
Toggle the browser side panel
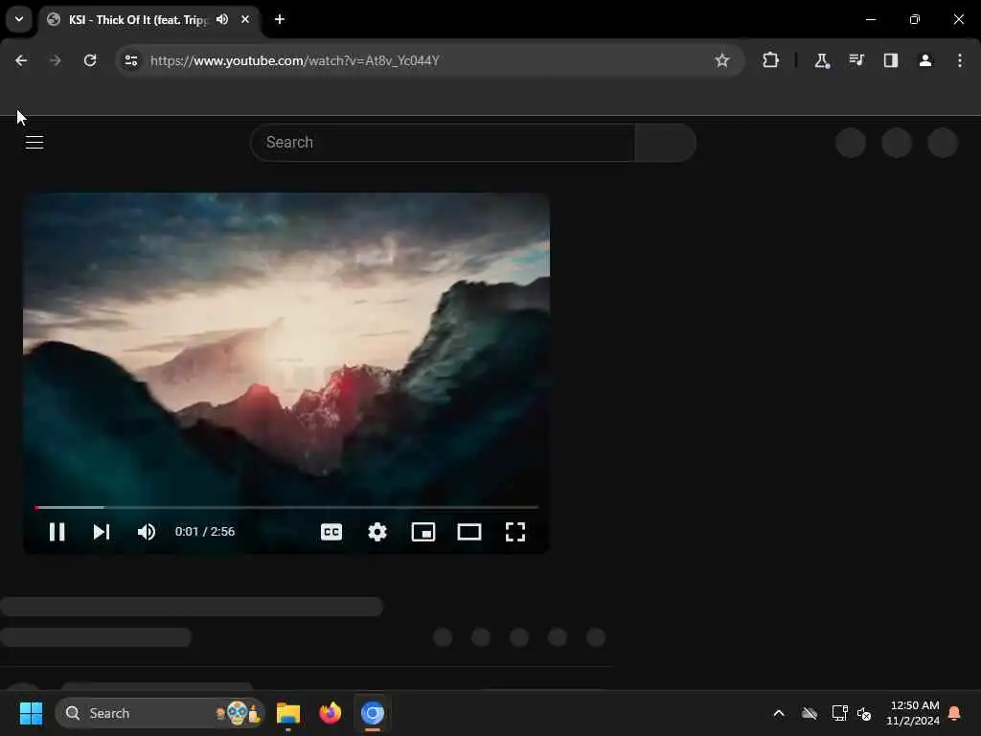point(891,60)
